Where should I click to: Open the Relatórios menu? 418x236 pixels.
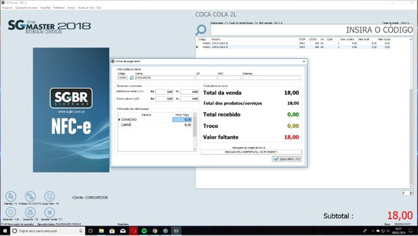click(x=59, y=8)
